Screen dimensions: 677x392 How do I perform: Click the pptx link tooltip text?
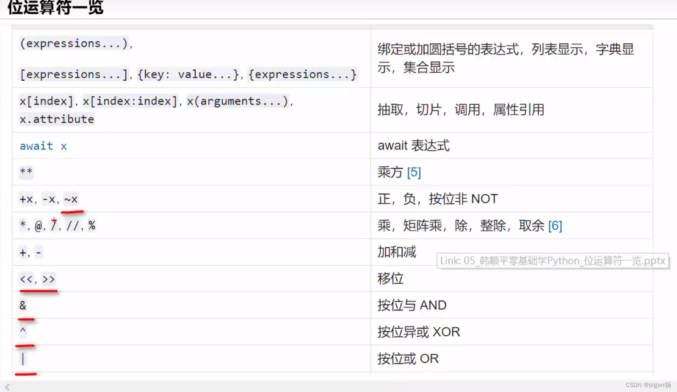[x=553, y=261]
